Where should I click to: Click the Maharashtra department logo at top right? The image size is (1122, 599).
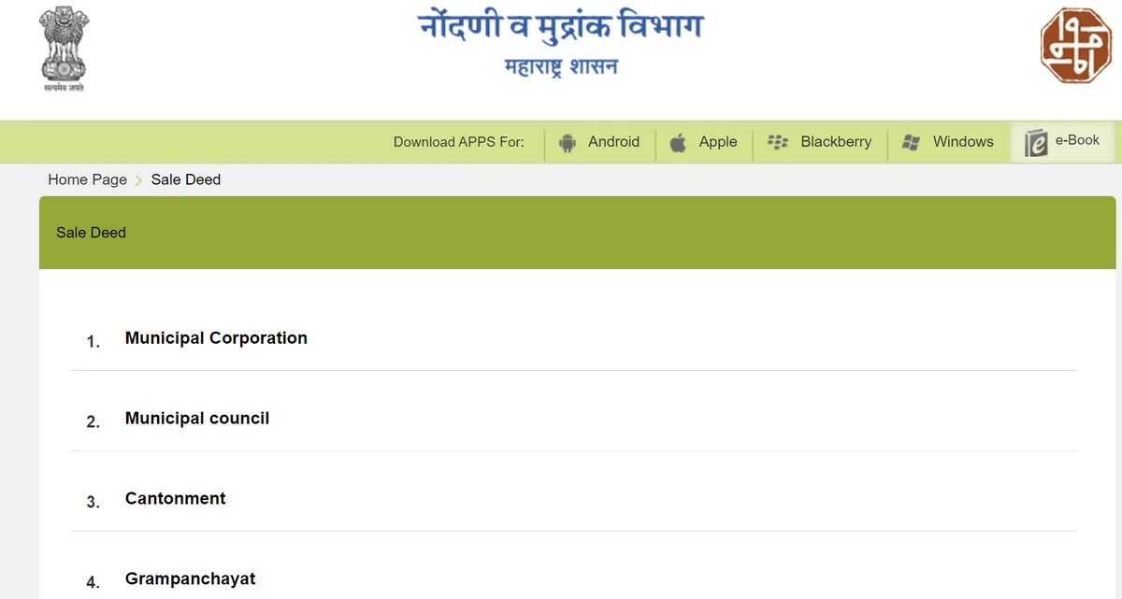(x=1076, y=46)
